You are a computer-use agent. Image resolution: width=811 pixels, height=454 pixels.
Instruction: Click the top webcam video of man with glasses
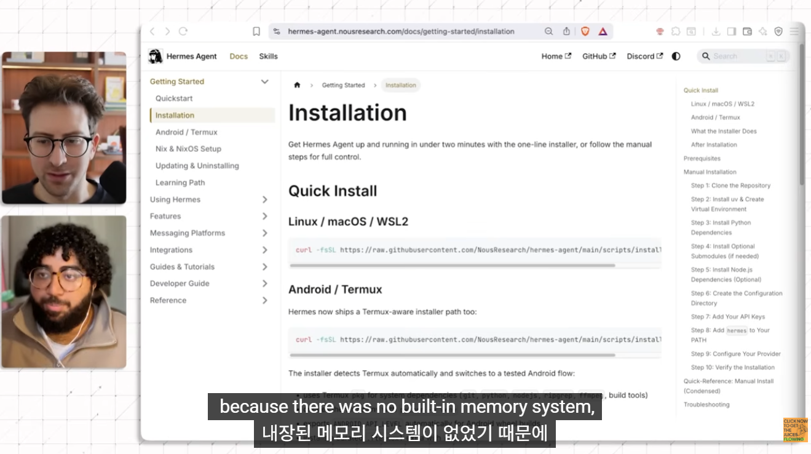tap(64, 128)
